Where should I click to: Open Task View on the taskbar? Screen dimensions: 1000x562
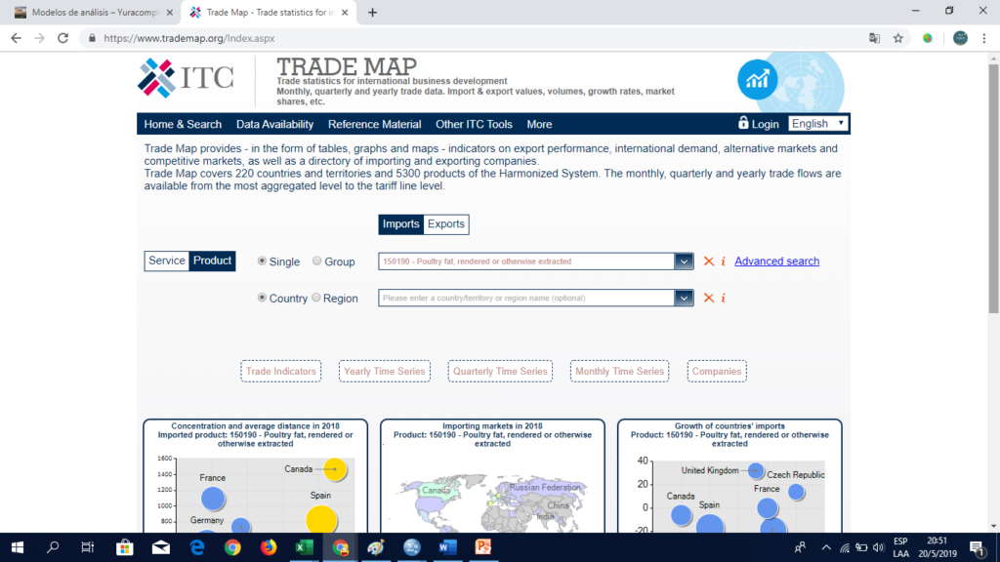[x=87, y=547]
